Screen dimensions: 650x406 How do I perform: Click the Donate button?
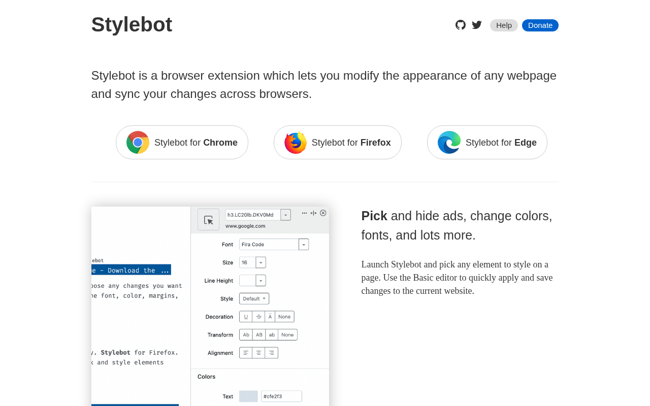[540, 25]
